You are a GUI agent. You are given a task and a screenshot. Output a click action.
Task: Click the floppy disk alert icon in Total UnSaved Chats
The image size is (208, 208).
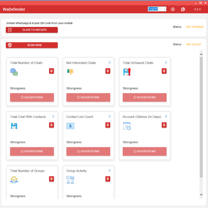[127, 72]
